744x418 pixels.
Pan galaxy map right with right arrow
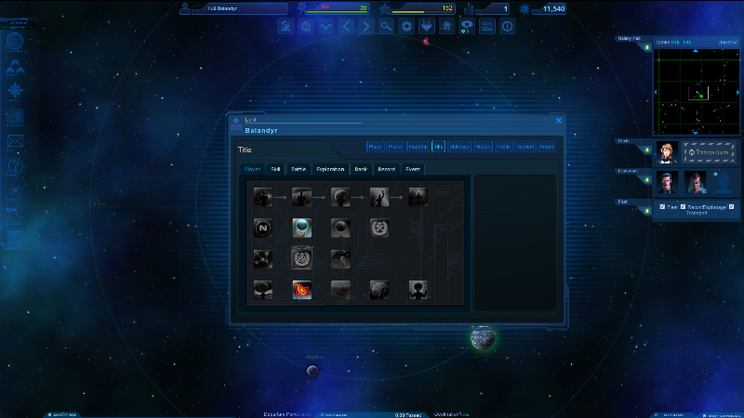737,92
